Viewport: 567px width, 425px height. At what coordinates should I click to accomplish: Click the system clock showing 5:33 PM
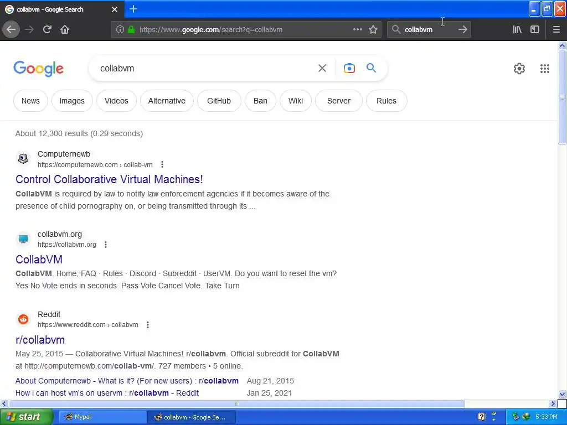tap(547, 417)
